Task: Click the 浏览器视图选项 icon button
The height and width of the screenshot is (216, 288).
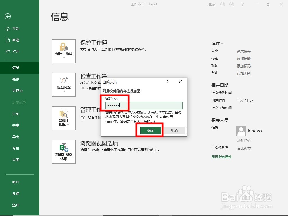Action: [x=64, y=152]
